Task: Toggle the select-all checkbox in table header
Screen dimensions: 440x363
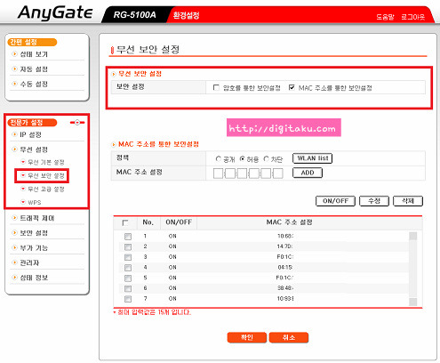Action: coord(125,222)
